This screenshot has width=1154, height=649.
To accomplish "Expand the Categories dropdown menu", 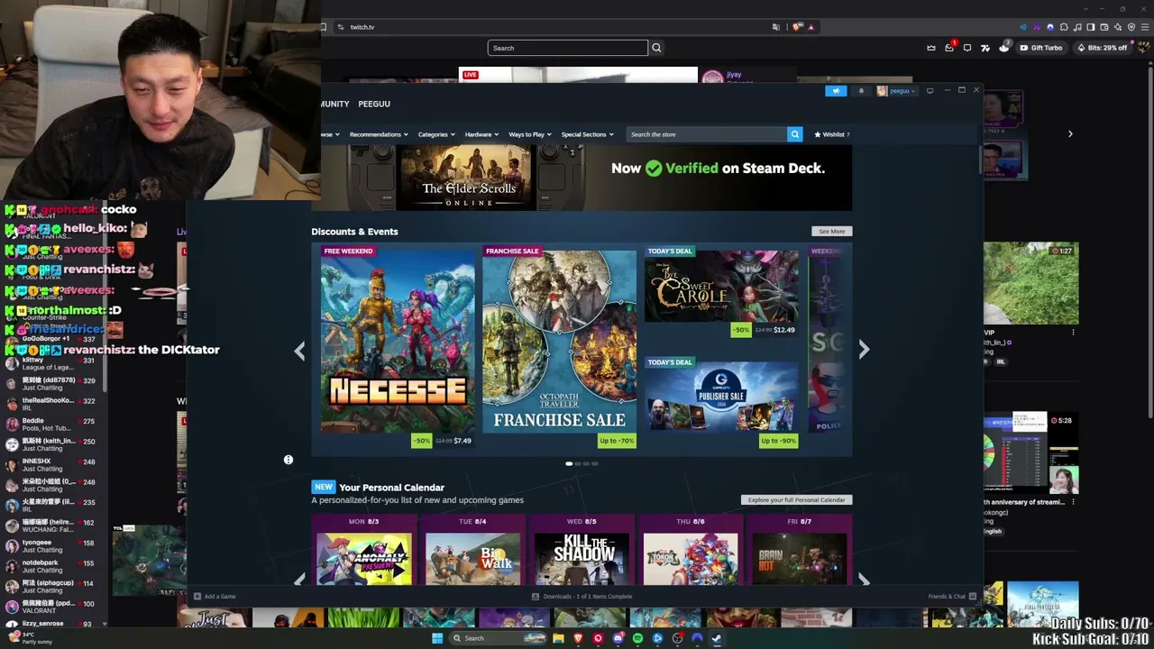I will (x=436, y=134).
